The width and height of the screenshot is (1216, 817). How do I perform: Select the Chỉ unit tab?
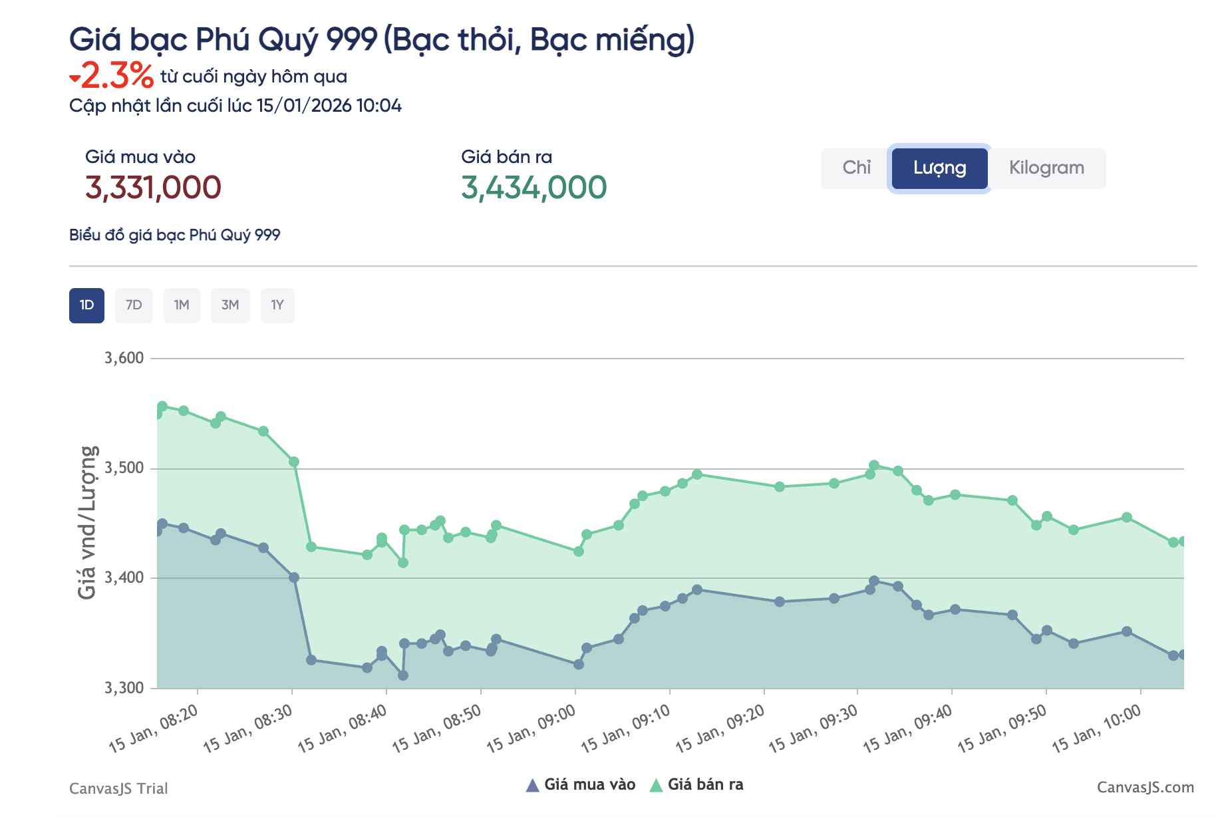click(857, 168)
